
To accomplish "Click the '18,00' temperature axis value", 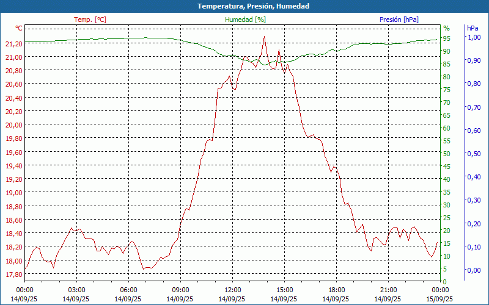I will coord(14,261).
